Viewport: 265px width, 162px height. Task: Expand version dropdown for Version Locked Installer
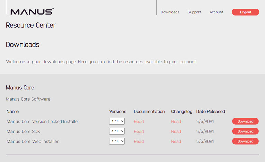point(117,121)
